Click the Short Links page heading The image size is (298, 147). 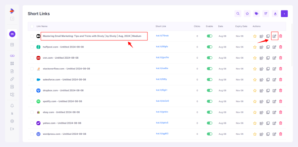(x=39, y=14)
